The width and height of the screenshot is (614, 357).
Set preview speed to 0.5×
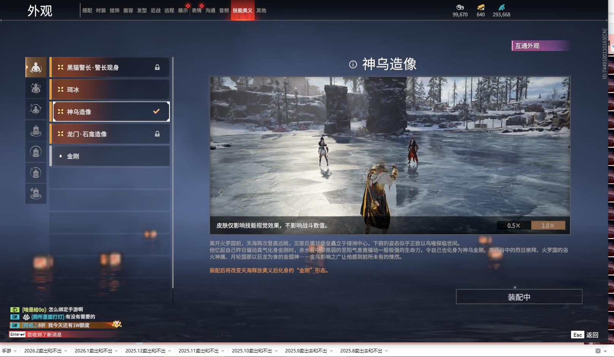click(514, 225)
